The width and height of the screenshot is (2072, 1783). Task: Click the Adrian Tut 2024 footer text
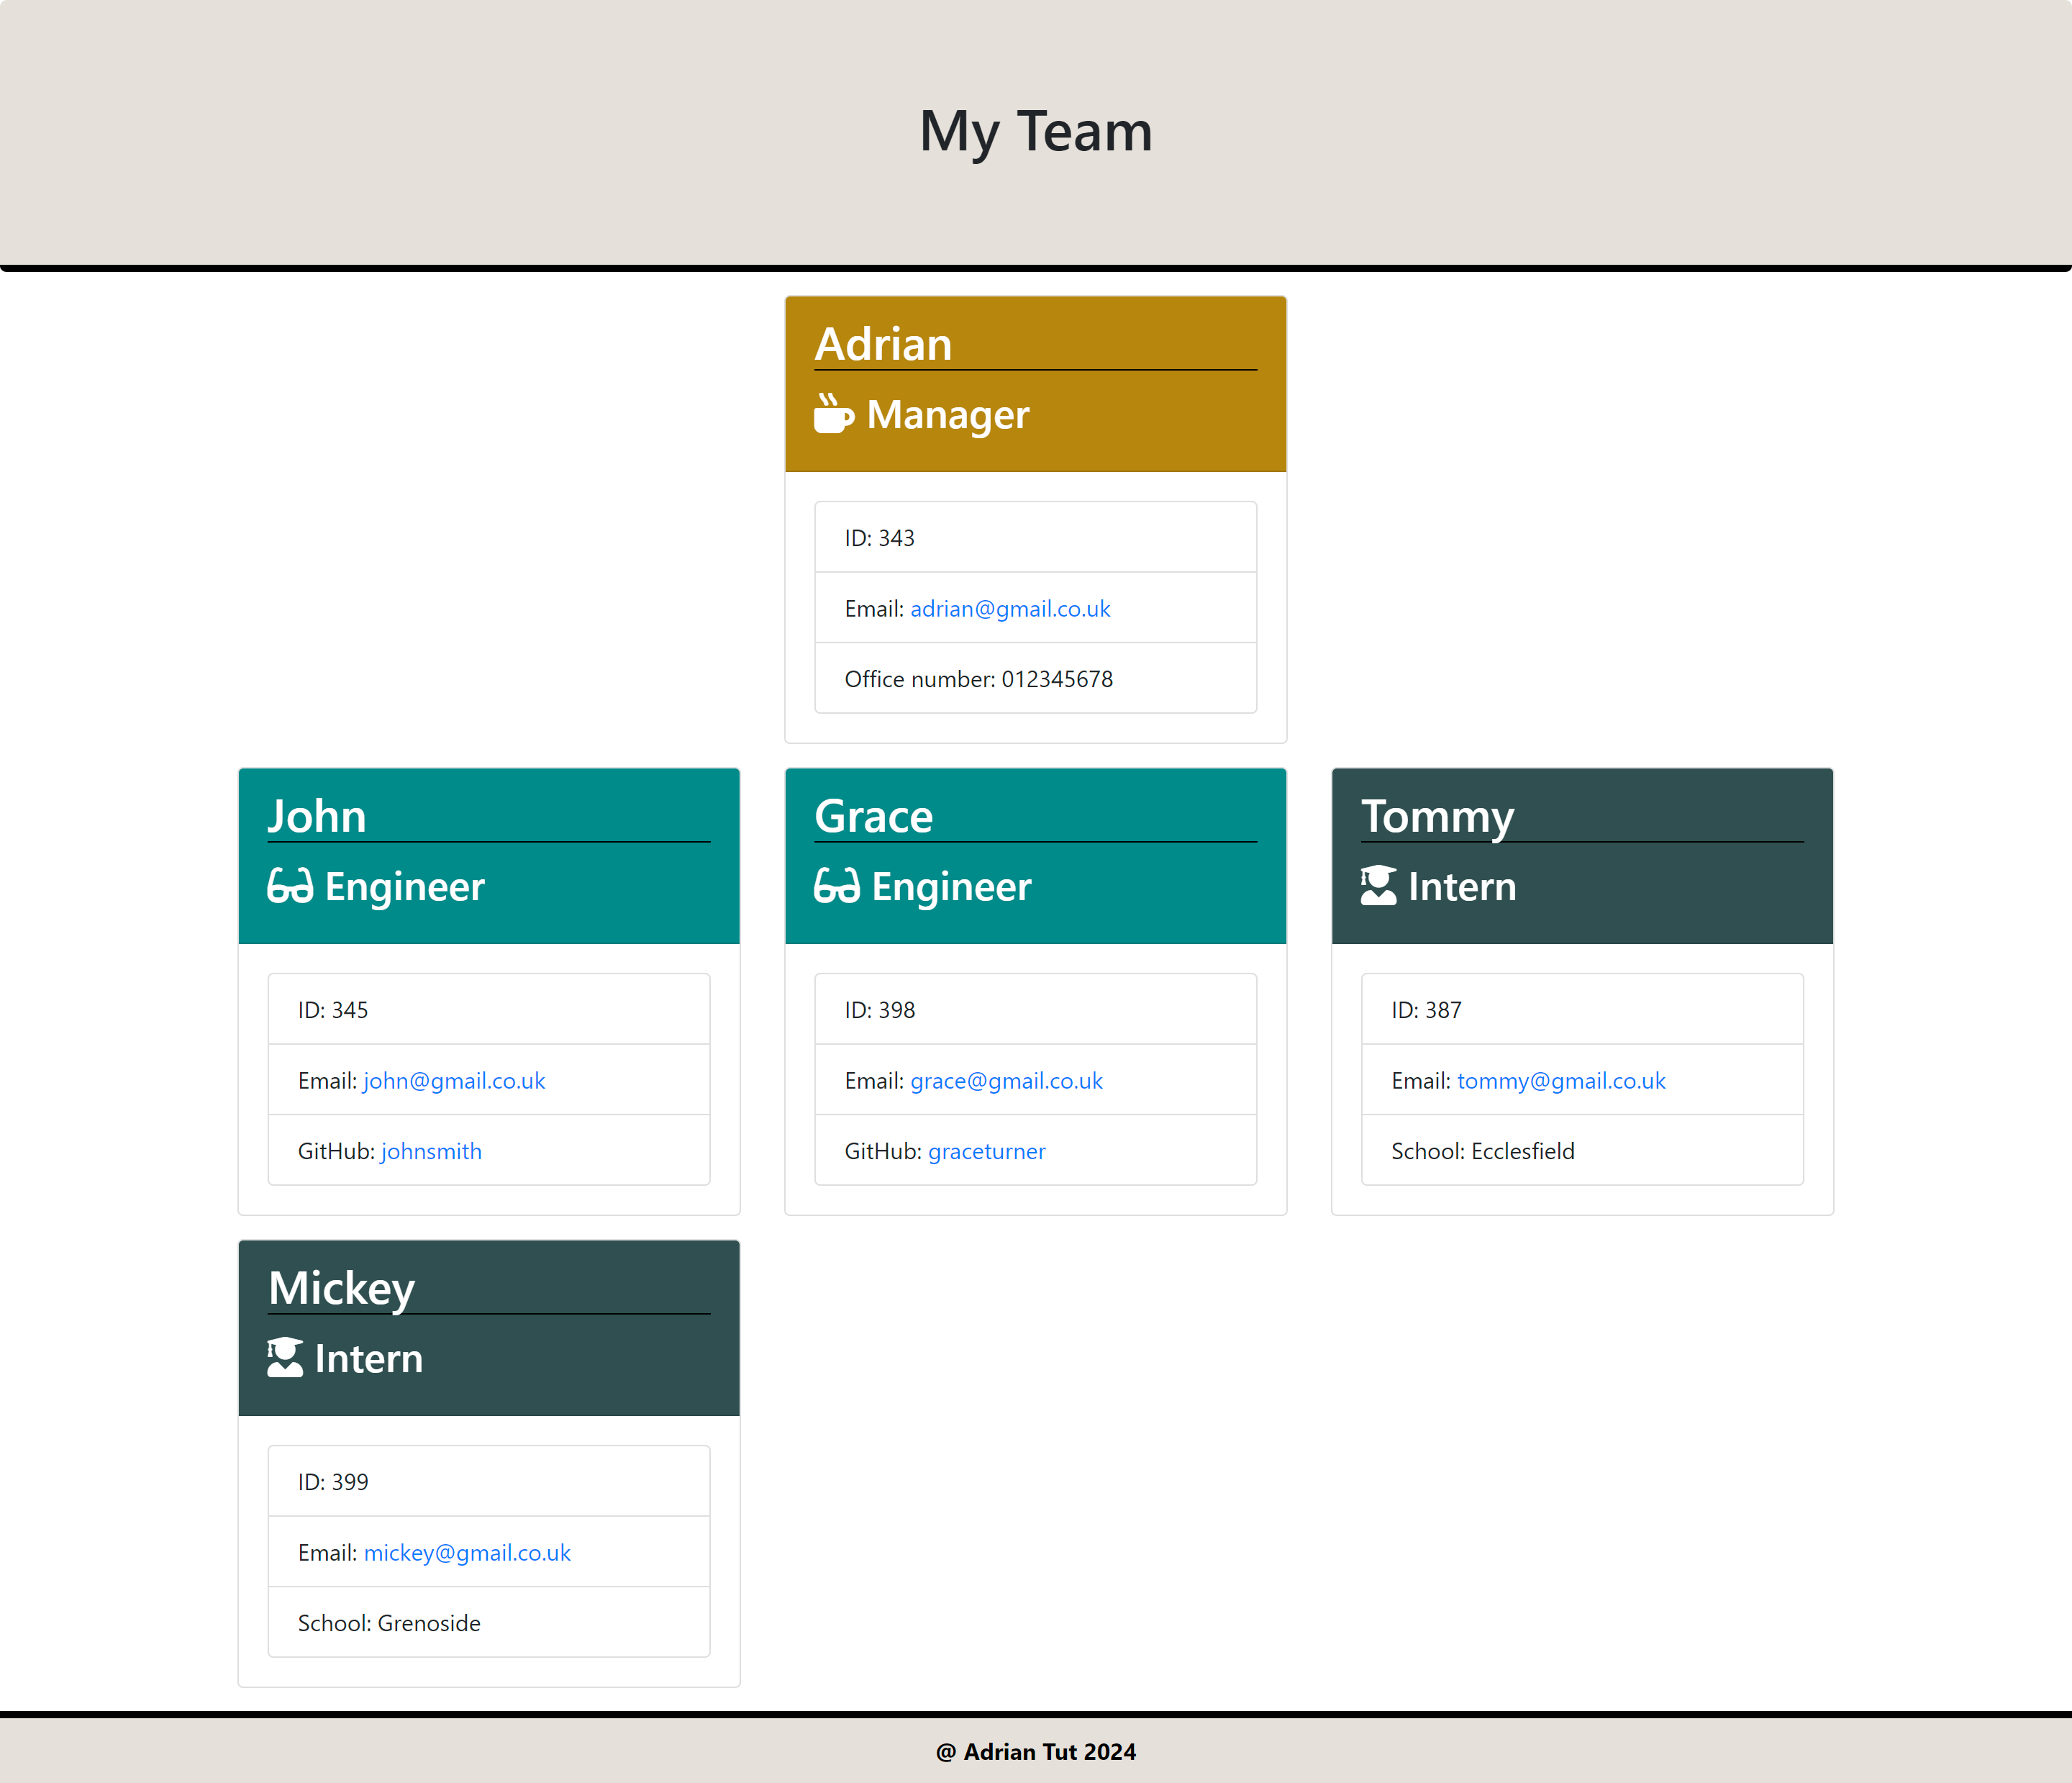(1035, 1752)
